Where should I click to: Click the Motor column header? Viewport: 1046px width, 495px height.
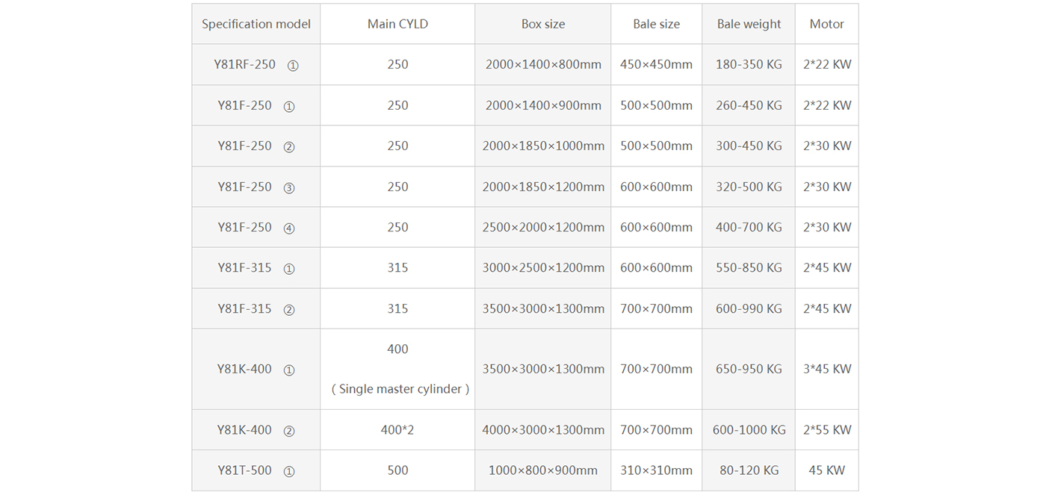click(x=826, y=24)
